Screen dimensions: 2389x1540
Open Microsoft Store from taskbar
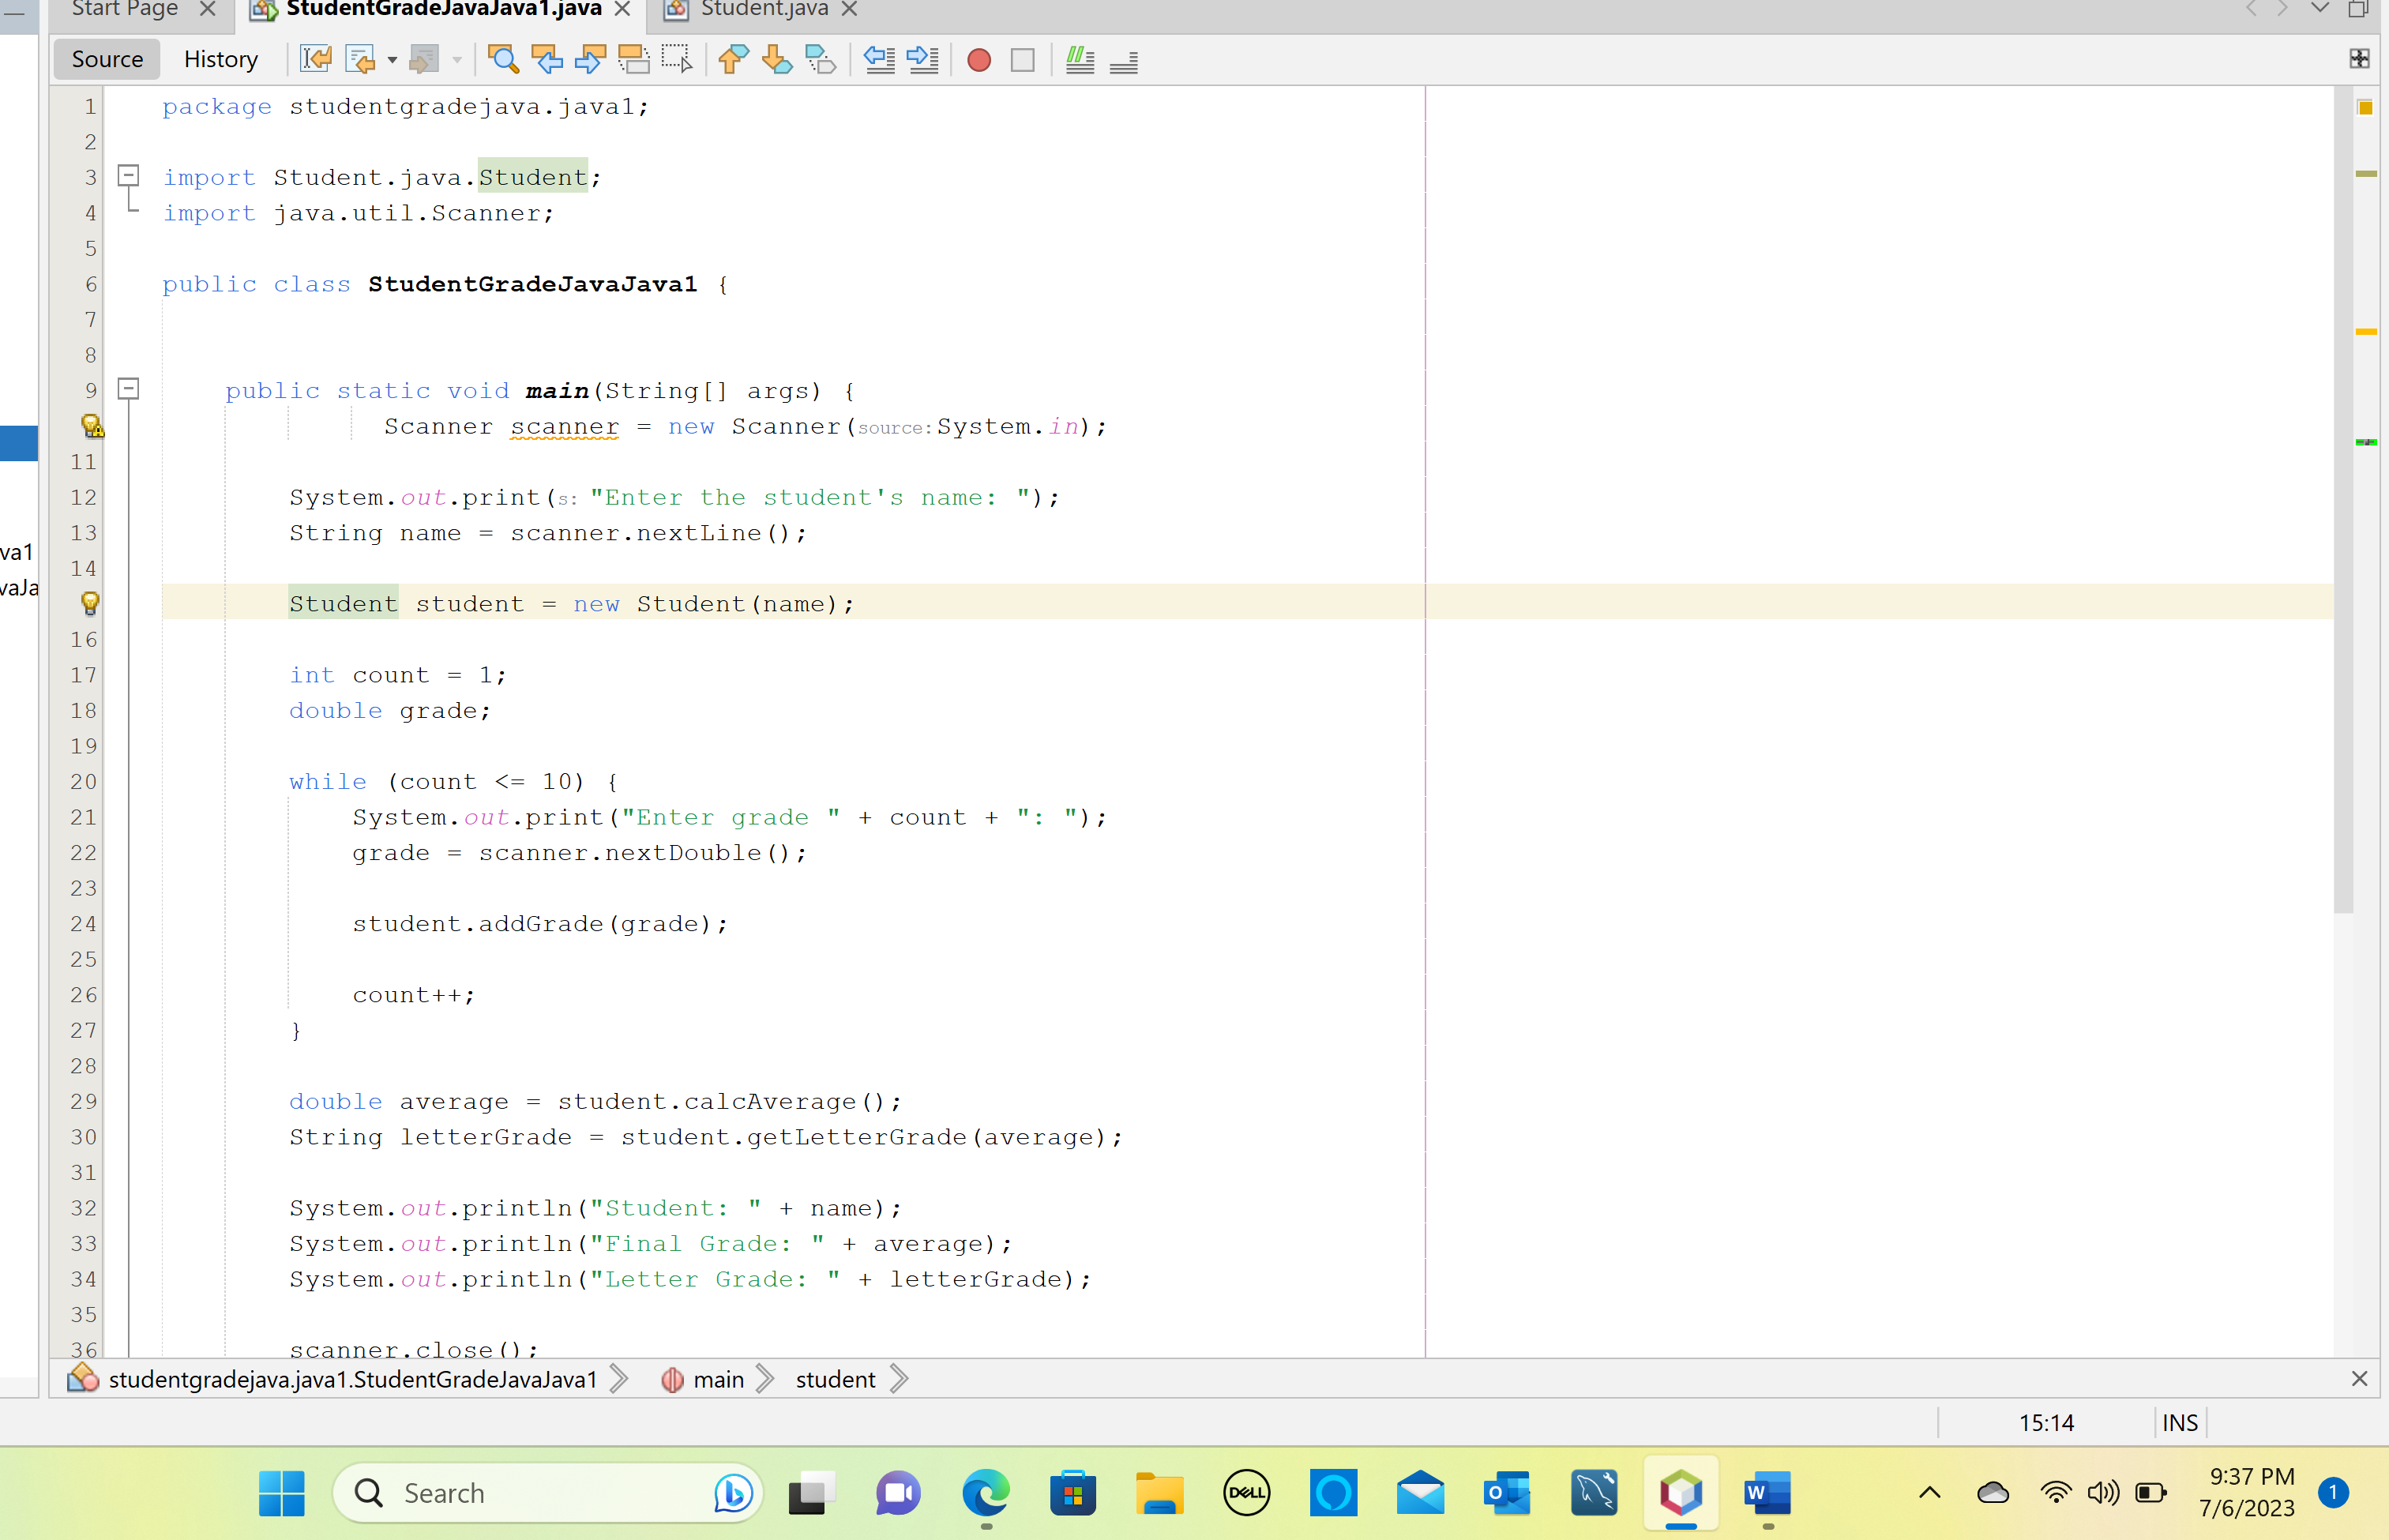(x=1073, y=1493)
